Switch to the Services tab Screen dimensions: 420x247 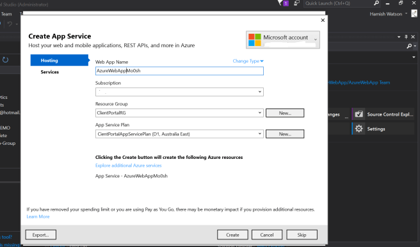(49, 72)
